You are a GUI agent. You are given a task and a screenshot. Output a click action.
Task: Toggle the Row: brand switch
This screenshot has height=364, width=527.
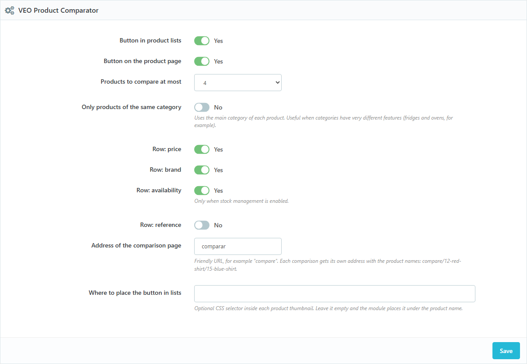click(202, 170)
